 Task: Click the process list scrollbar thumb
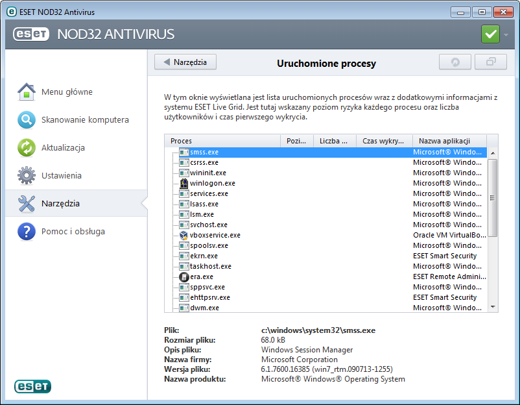(493, 198)
